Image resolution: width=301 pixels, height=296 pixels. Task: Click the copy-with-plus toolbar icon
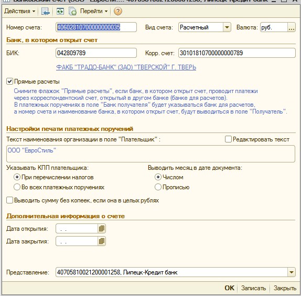tap(72, 12)
